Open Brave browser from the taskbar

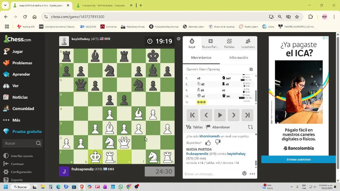coord(82,187)
